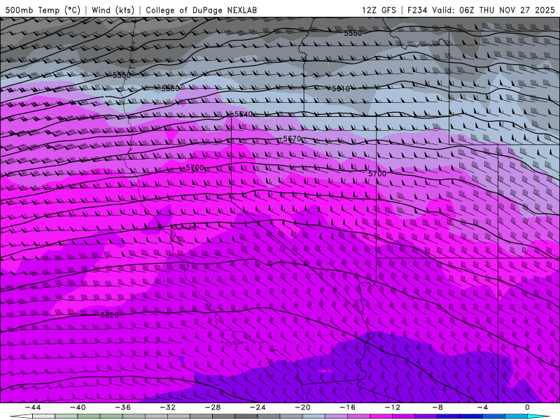Click the -4 colorbar tick label
Image resolution: width=560 pixels, height=420 pixels.
[x=482, y=407]
